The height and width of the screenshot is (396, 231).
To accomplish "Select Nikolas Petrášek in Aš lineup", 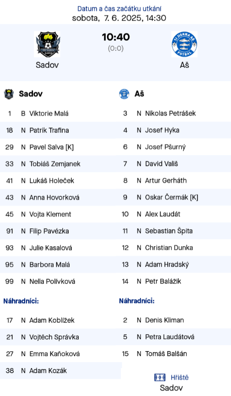I will [173, 113].
